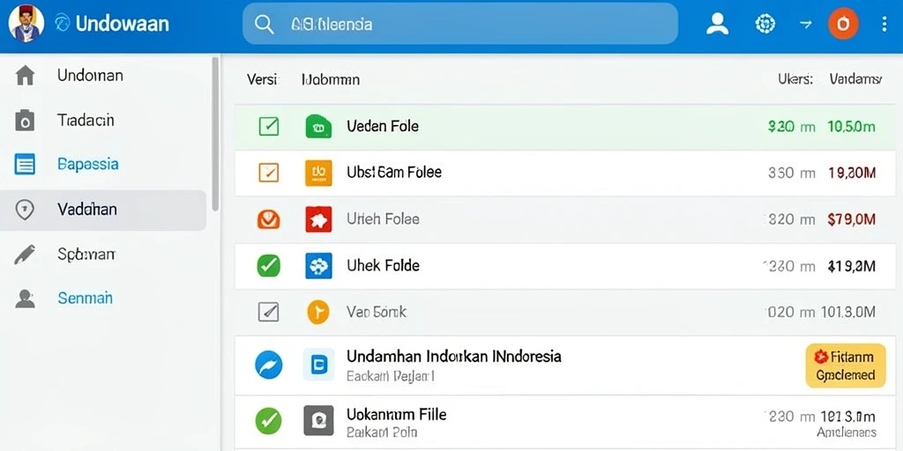
Task: Sort by the Vardams column header
Action: point(855,79)
